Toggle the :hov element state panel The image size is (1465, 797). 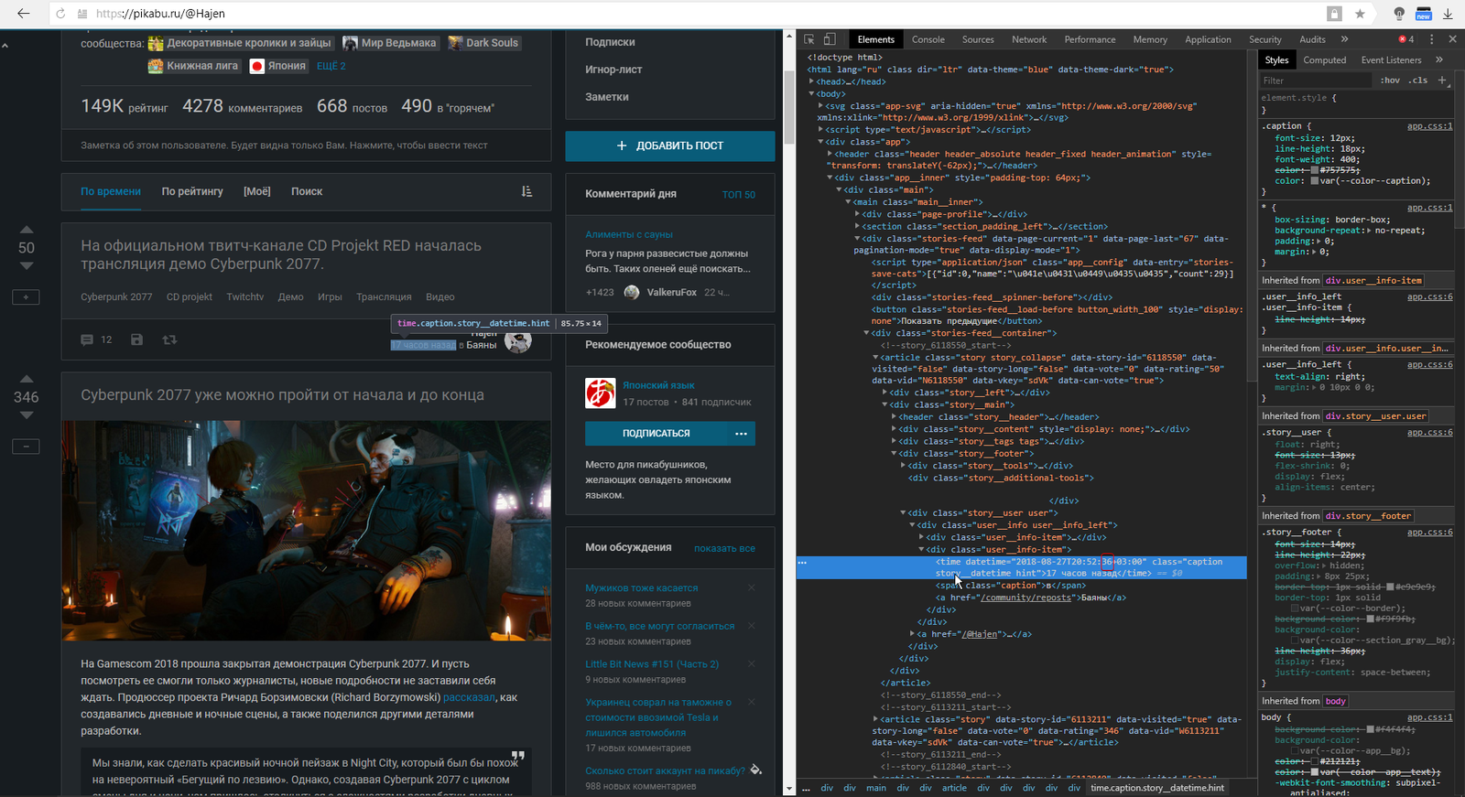click(x=1391, y=81)
